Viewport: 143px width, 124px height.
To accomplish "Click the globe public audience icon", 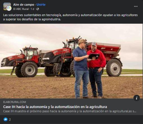I will pyautogui.click(x=38, y=9).
